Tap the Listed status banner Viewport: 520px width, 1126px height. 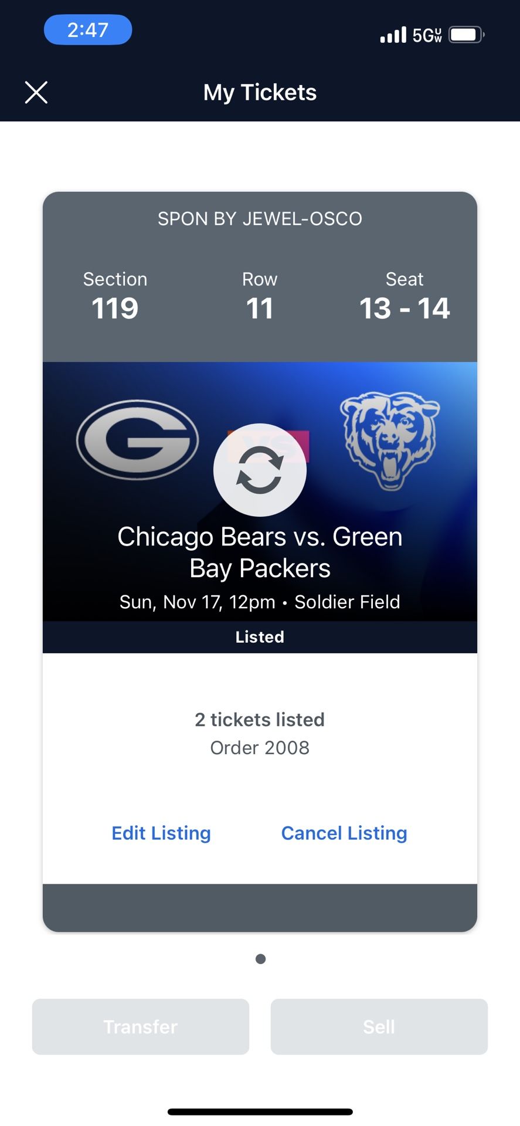(260, 637)
